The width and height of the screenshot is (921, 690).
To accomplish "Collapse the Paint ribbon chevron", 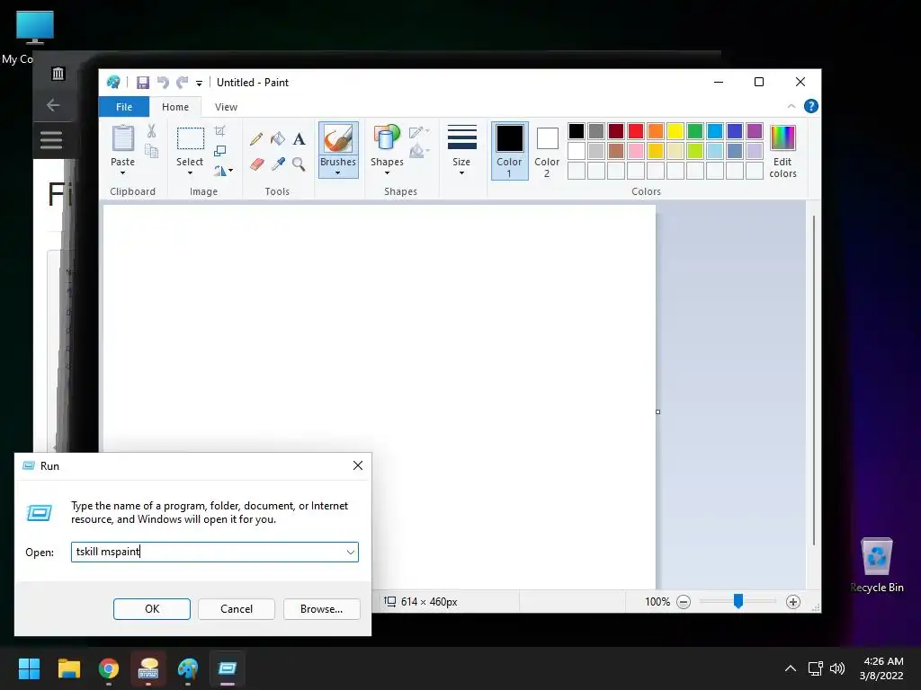I will 791,106.
